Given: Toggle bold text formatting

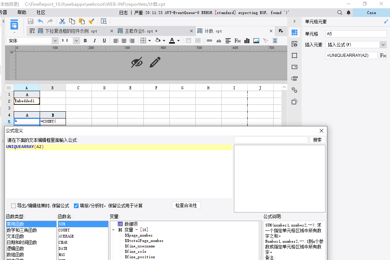Looking at the screenshot, I should (85, 41).
